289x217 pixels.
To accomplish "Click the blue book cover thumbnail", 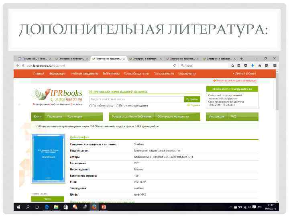I will pyautogui.click(x=49, y=158).
